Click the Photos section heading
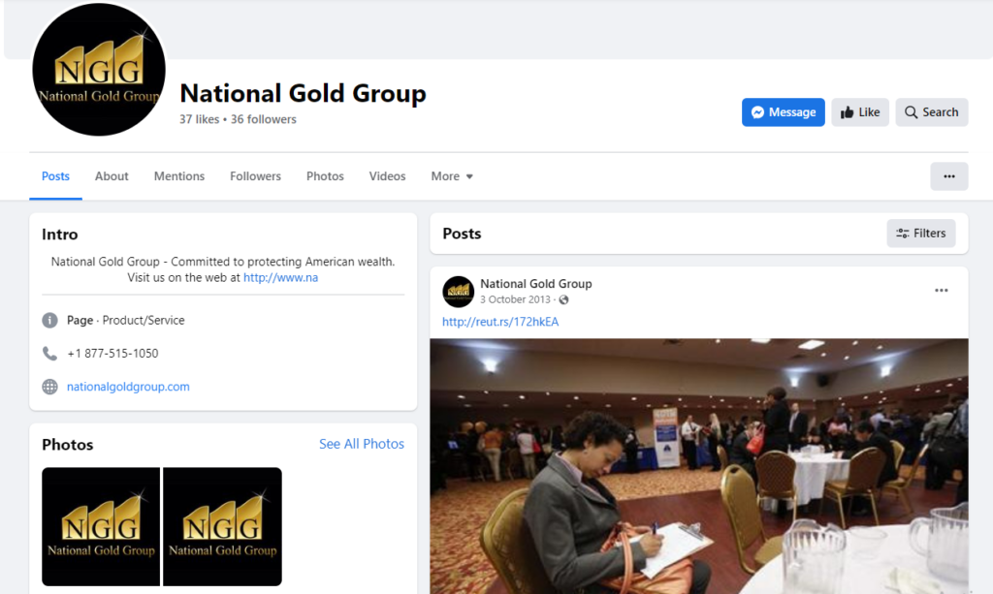 click(68, 445)
